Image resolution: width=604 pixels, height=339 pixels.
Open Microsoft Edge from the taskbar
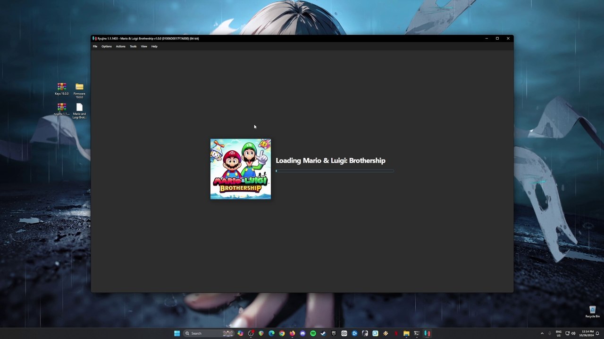pos(271,333)
